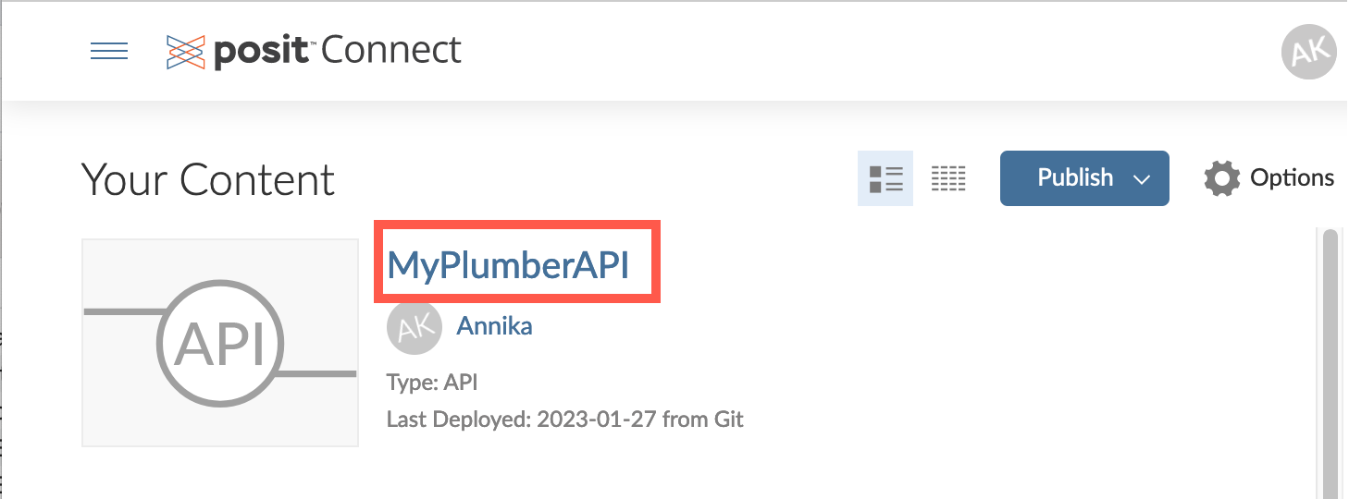Click Annika's small AK avatar
The height and width of the screenshot is (499, 1349).
[x=414, y=326]
